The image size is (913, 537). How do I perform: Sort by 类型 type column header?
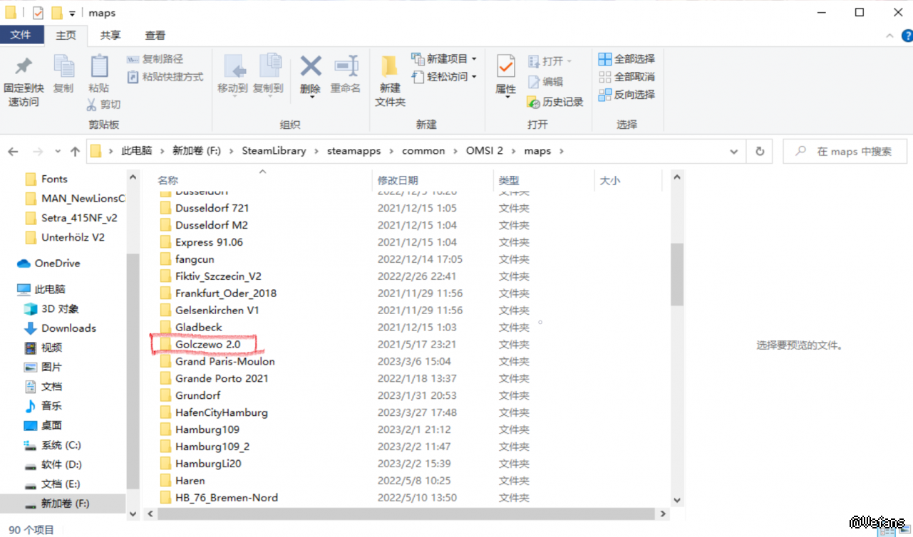pyautogui.click(x=543, y=181)
